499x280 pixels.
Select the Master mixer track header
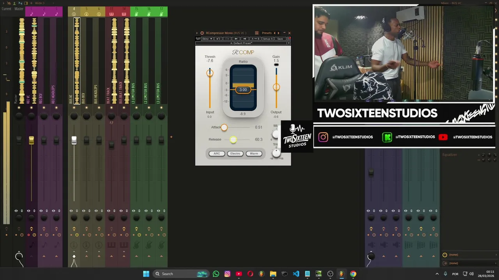tap(19, 9)
